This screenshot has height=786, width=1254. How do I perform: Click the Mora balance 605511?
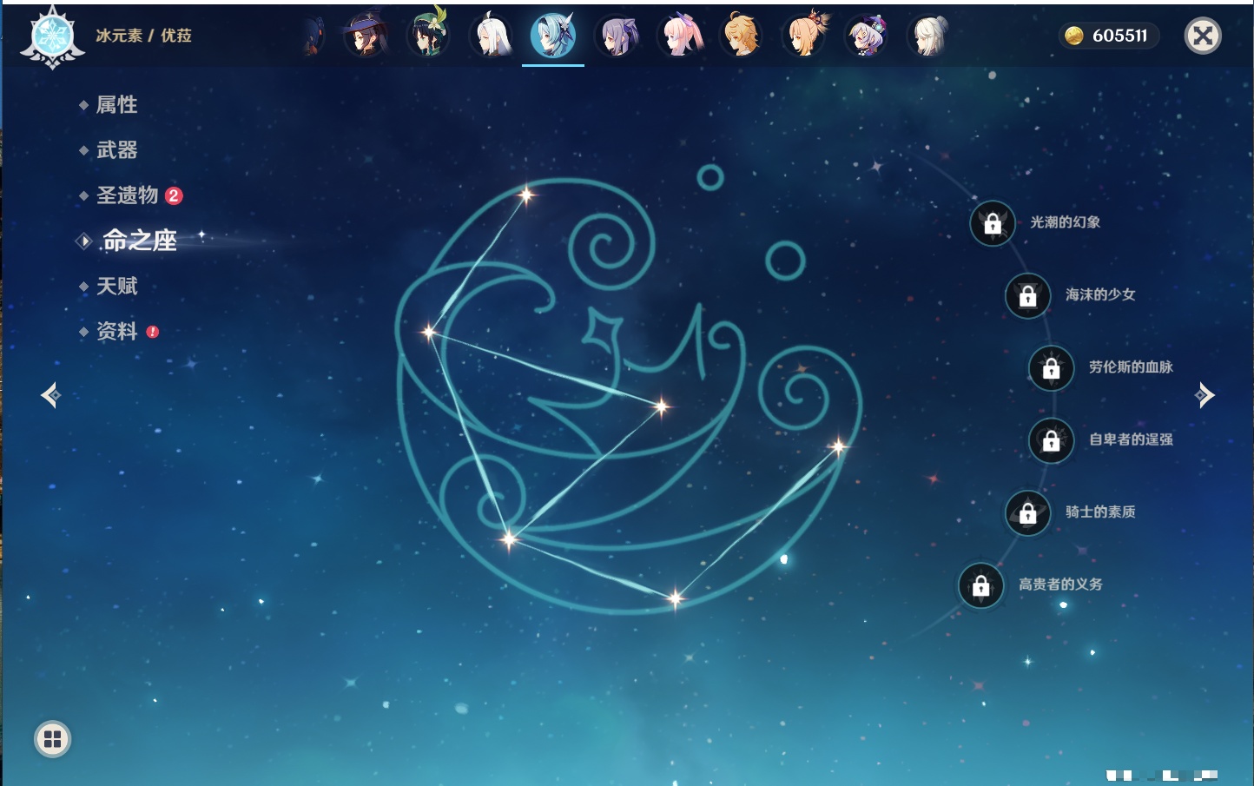[x=1120, y=36]
